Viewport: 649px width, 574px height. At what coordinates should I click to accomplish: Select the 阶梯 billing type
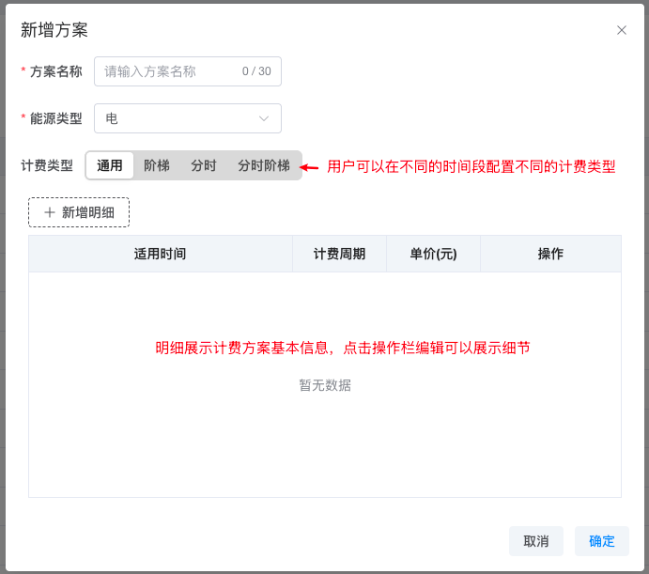(157, 165)
